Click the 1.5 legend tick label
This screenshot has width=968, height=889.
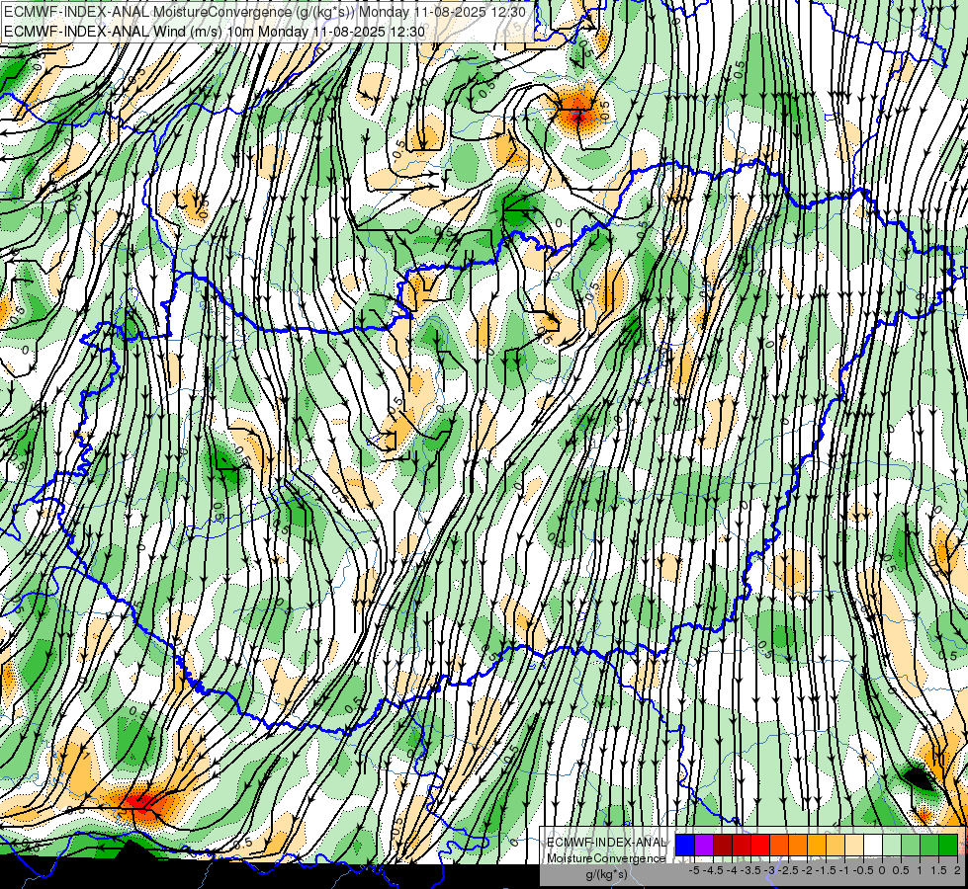939,870
